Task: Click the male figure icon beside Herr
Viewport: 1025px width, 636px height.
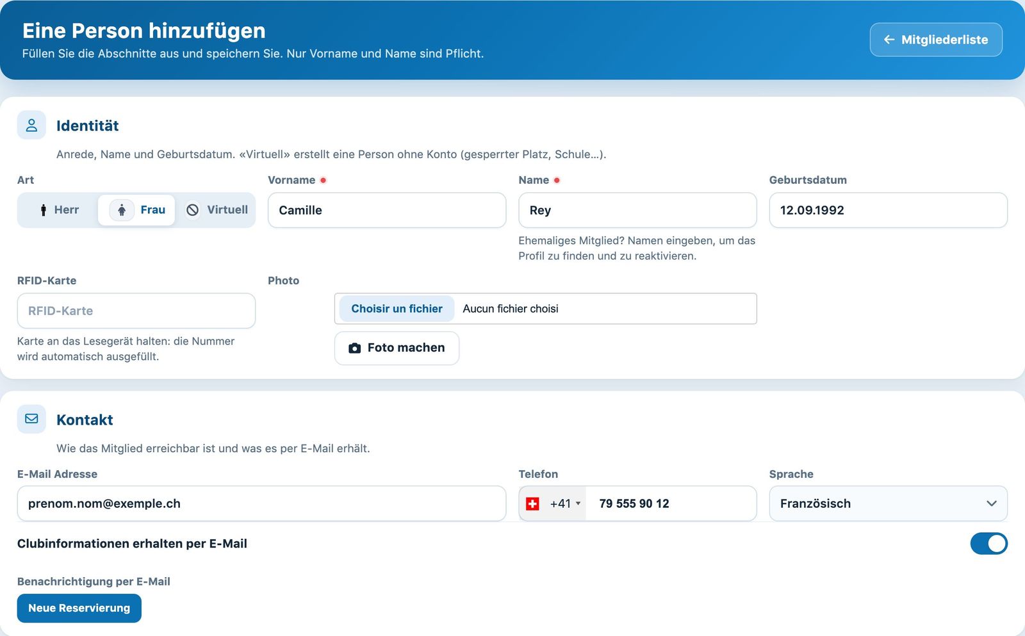Action: click(43, 210)
